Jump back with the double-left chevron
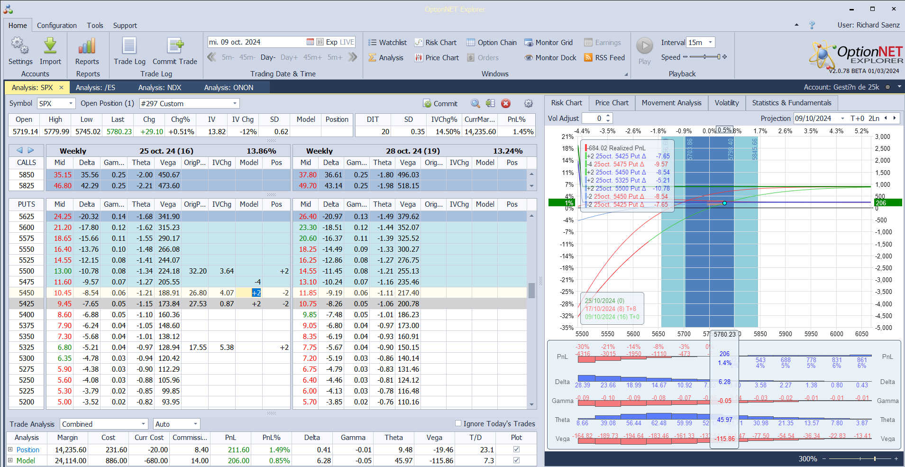The height and width of the screenshot is (467, 905). 212,57
